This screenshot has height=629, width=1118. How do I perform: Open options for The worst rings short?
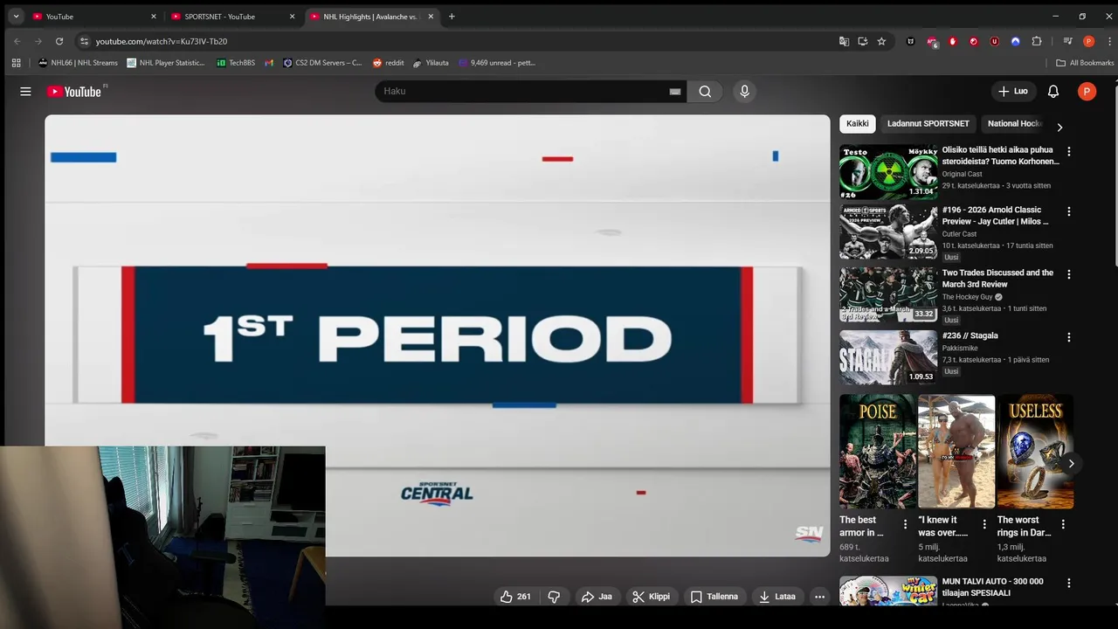point(1063,524)
